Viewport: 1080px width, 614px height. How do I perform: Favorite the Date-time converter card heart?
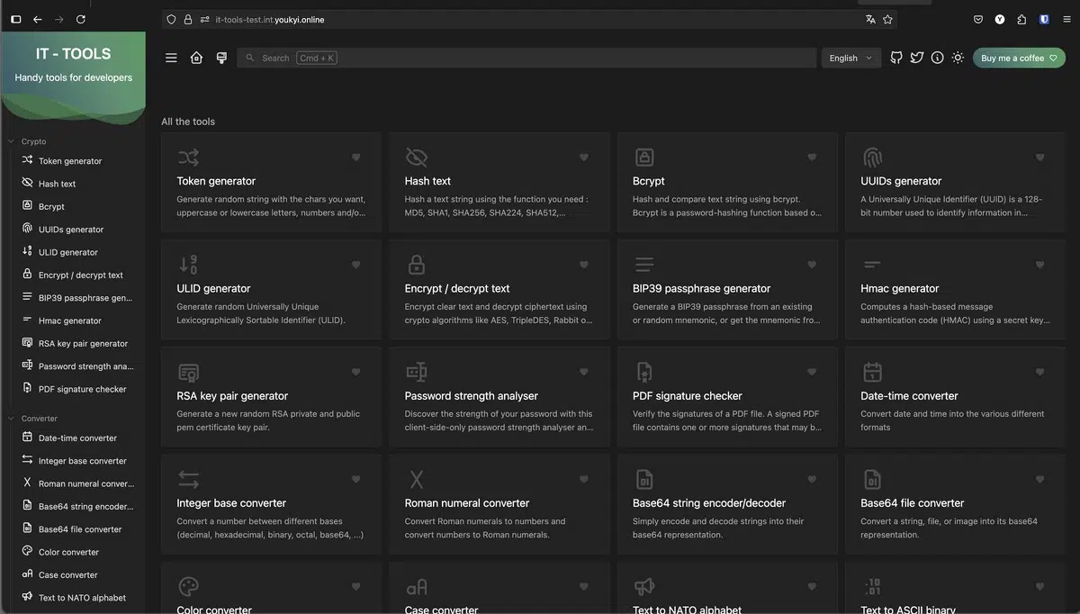(x=1039, y=372)
